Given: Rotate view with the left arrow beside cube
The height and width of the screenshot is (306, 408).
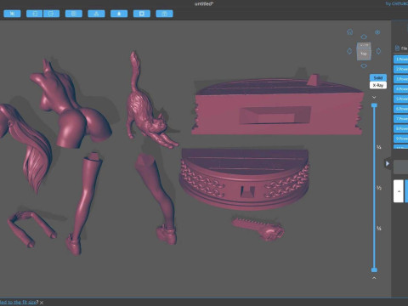Looking at the screenshot, I should pos(349,51).
